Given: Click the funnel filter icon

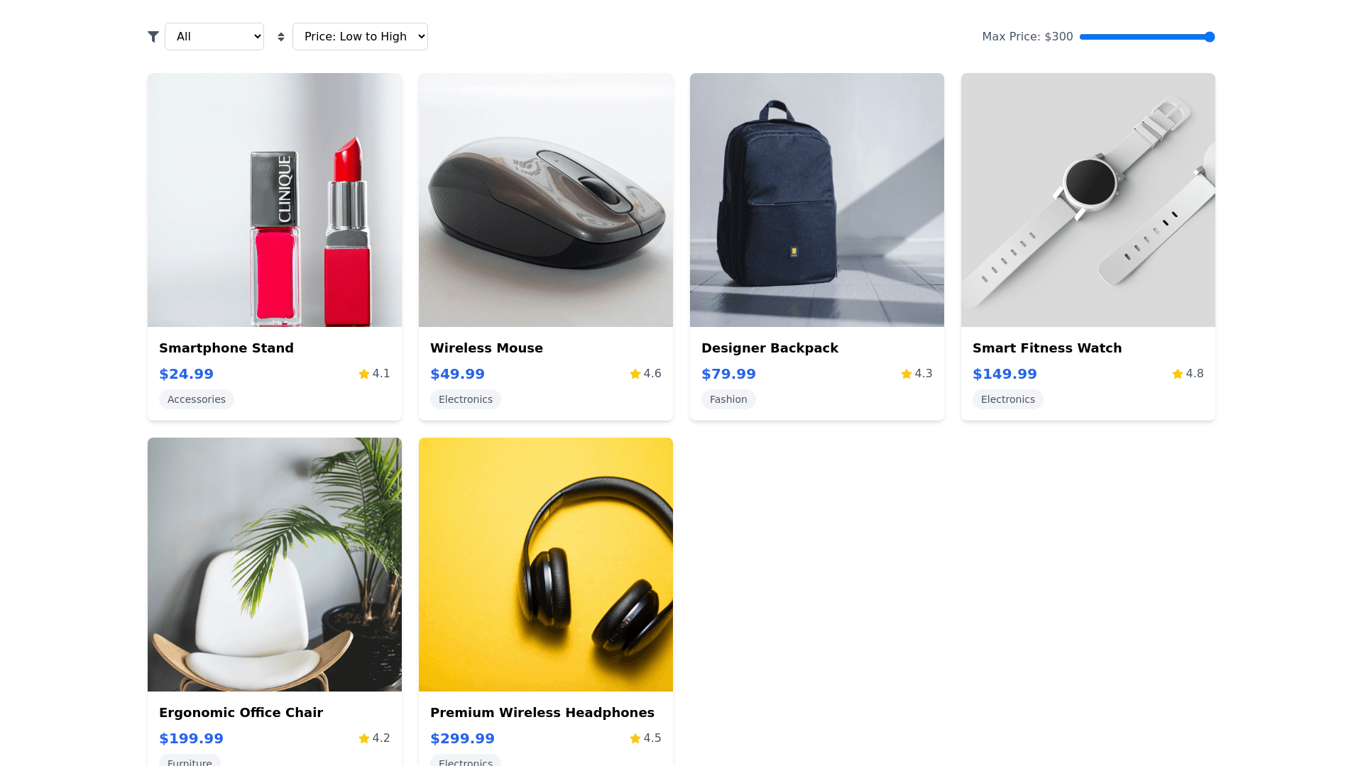Looking at the screenshot, I should pyautogui.click(x=153, y=37).
